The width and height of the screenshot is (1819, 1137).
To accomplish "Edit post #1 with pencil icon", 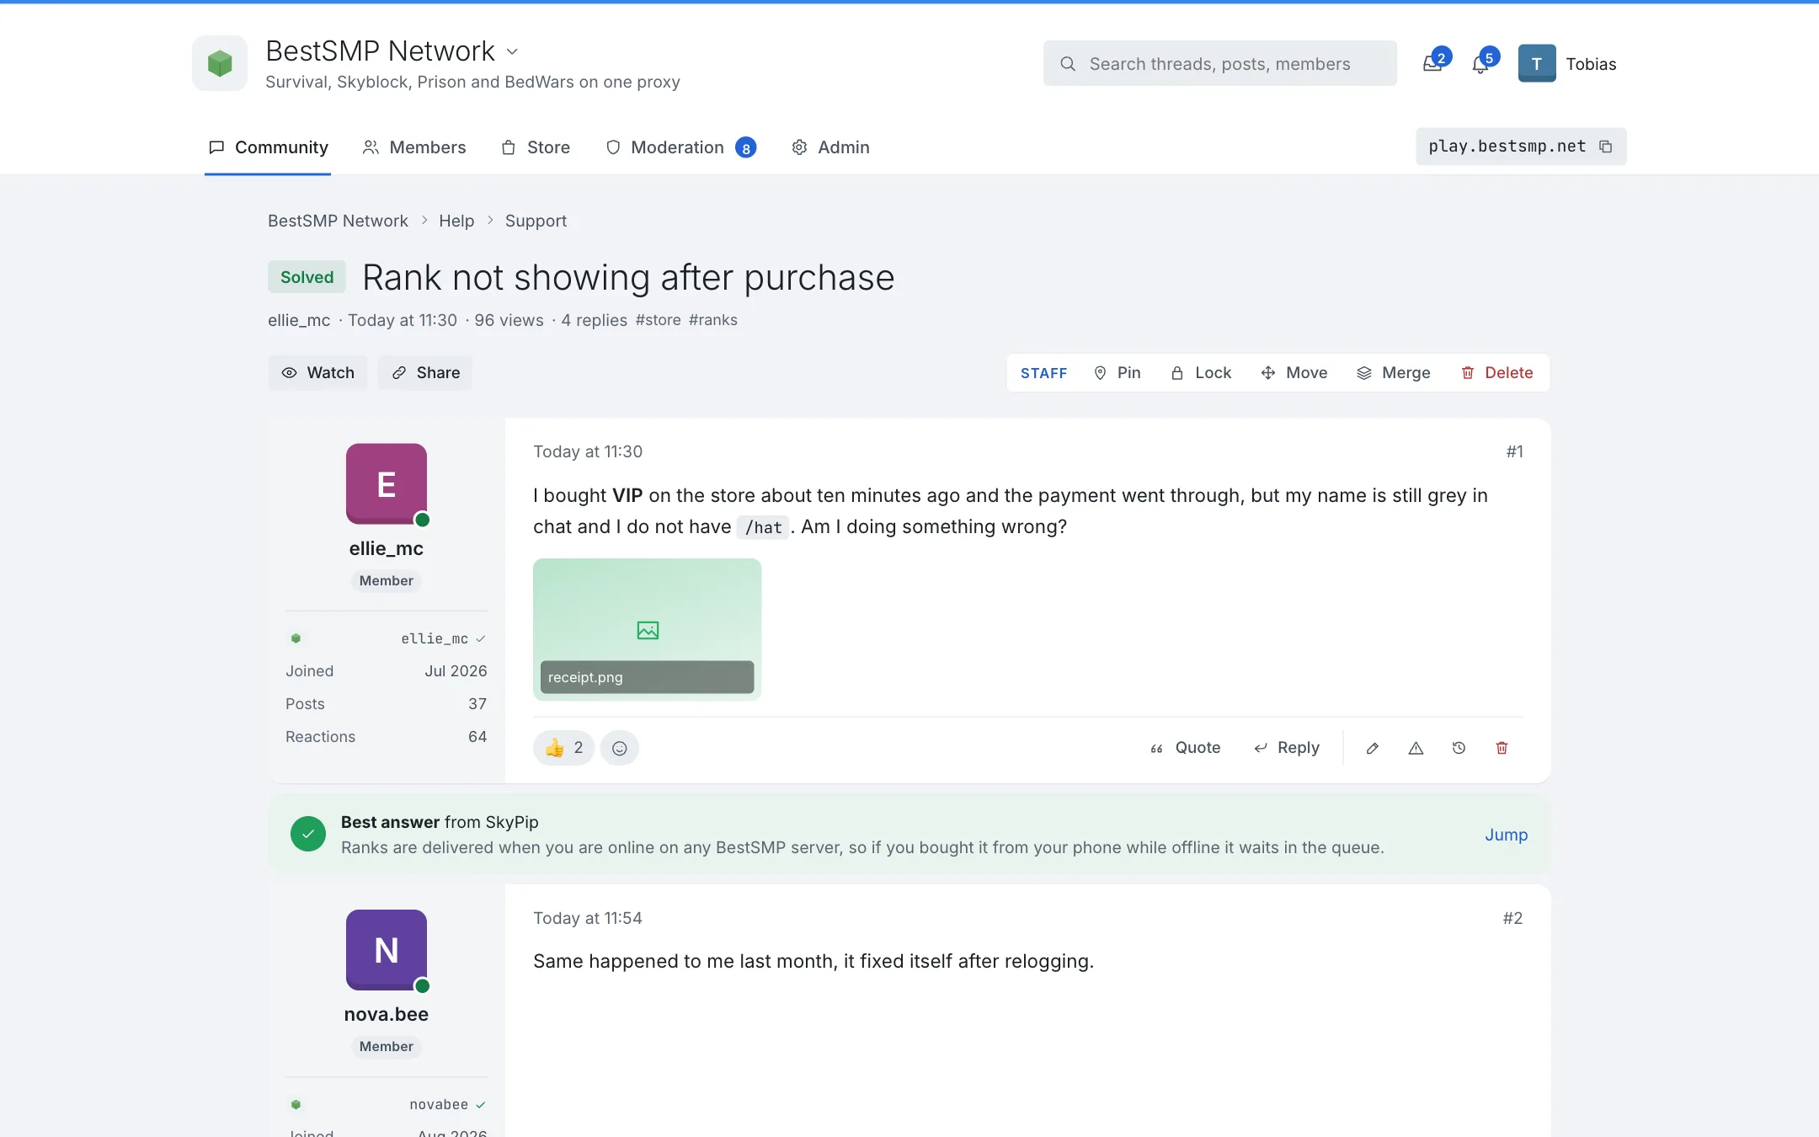I will pyautogui.click(x=1372, y=748).
